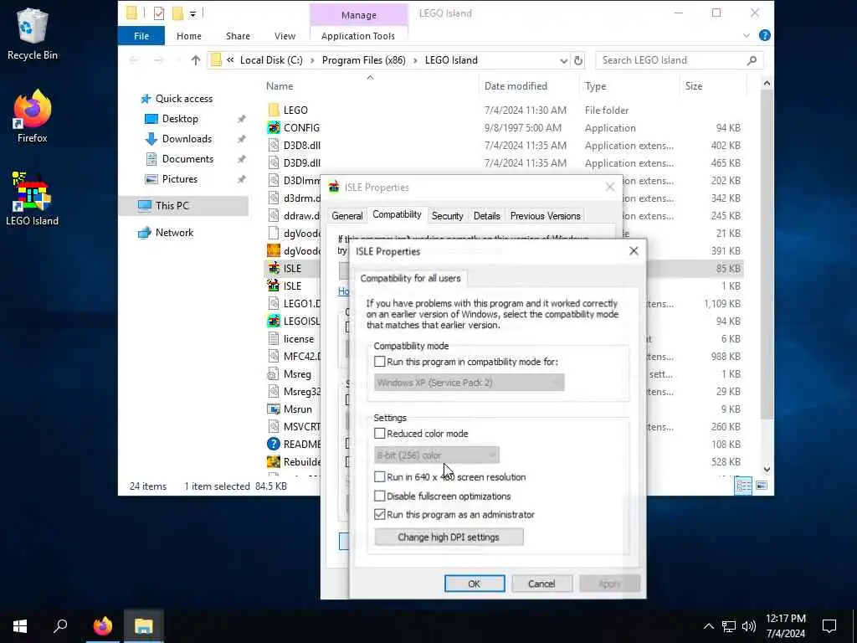Select the D3D9.dll file icon
This screenshot has height=643, width=857.
tap(274, 162)
